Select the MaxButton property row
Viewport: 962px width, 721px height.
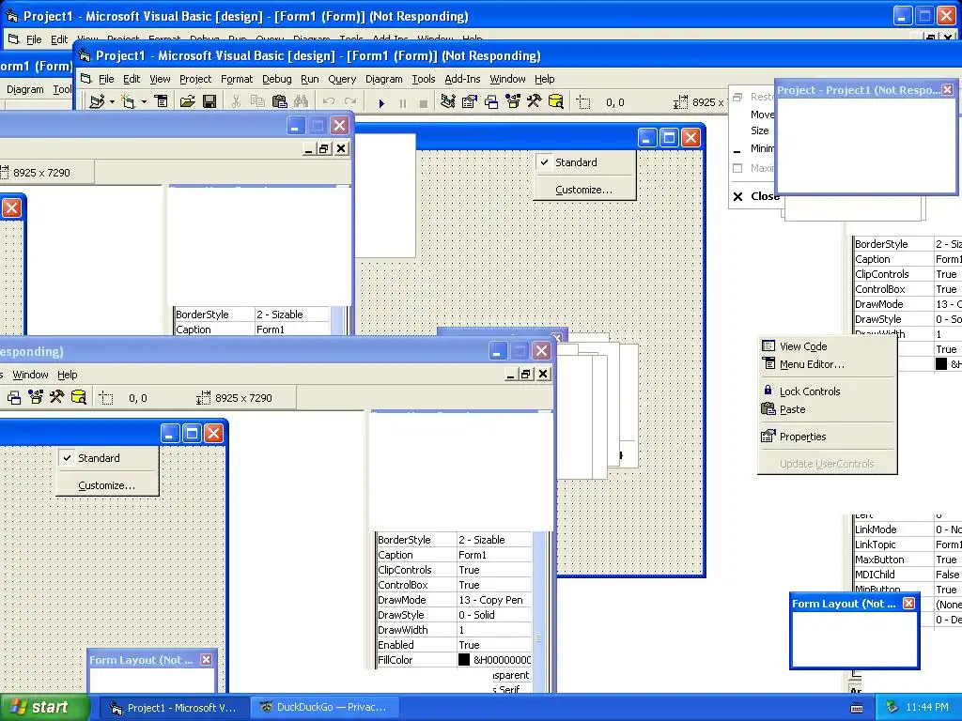[x=908, y=560]
